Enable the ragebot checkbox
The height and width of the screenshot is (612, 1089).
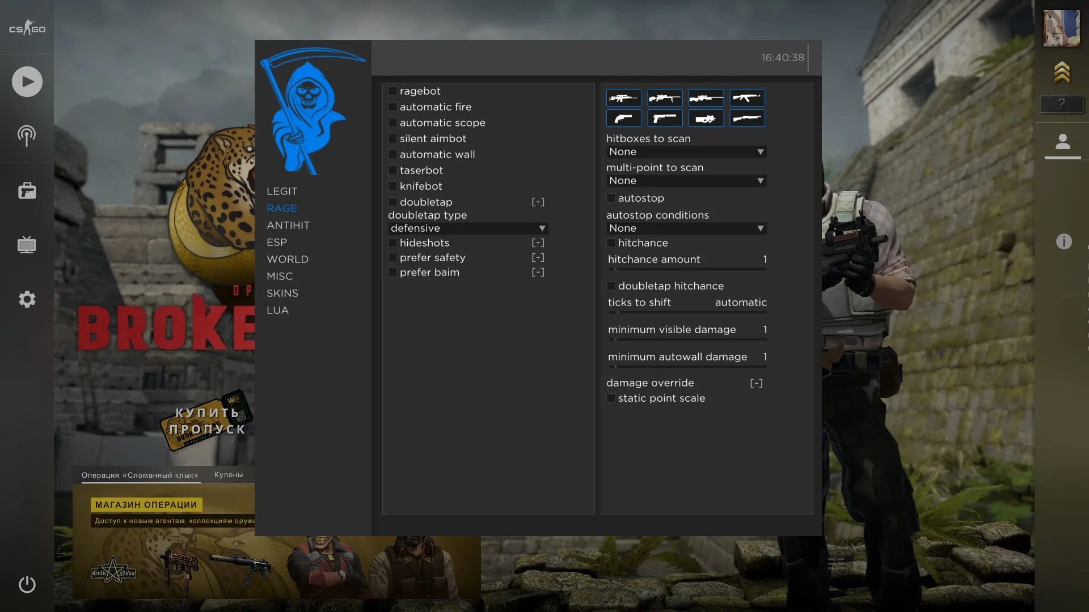[x=392, y=91]
